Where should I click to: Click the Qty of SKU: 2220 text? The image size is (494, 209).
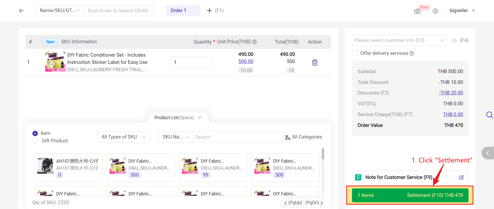coord(50,203)
